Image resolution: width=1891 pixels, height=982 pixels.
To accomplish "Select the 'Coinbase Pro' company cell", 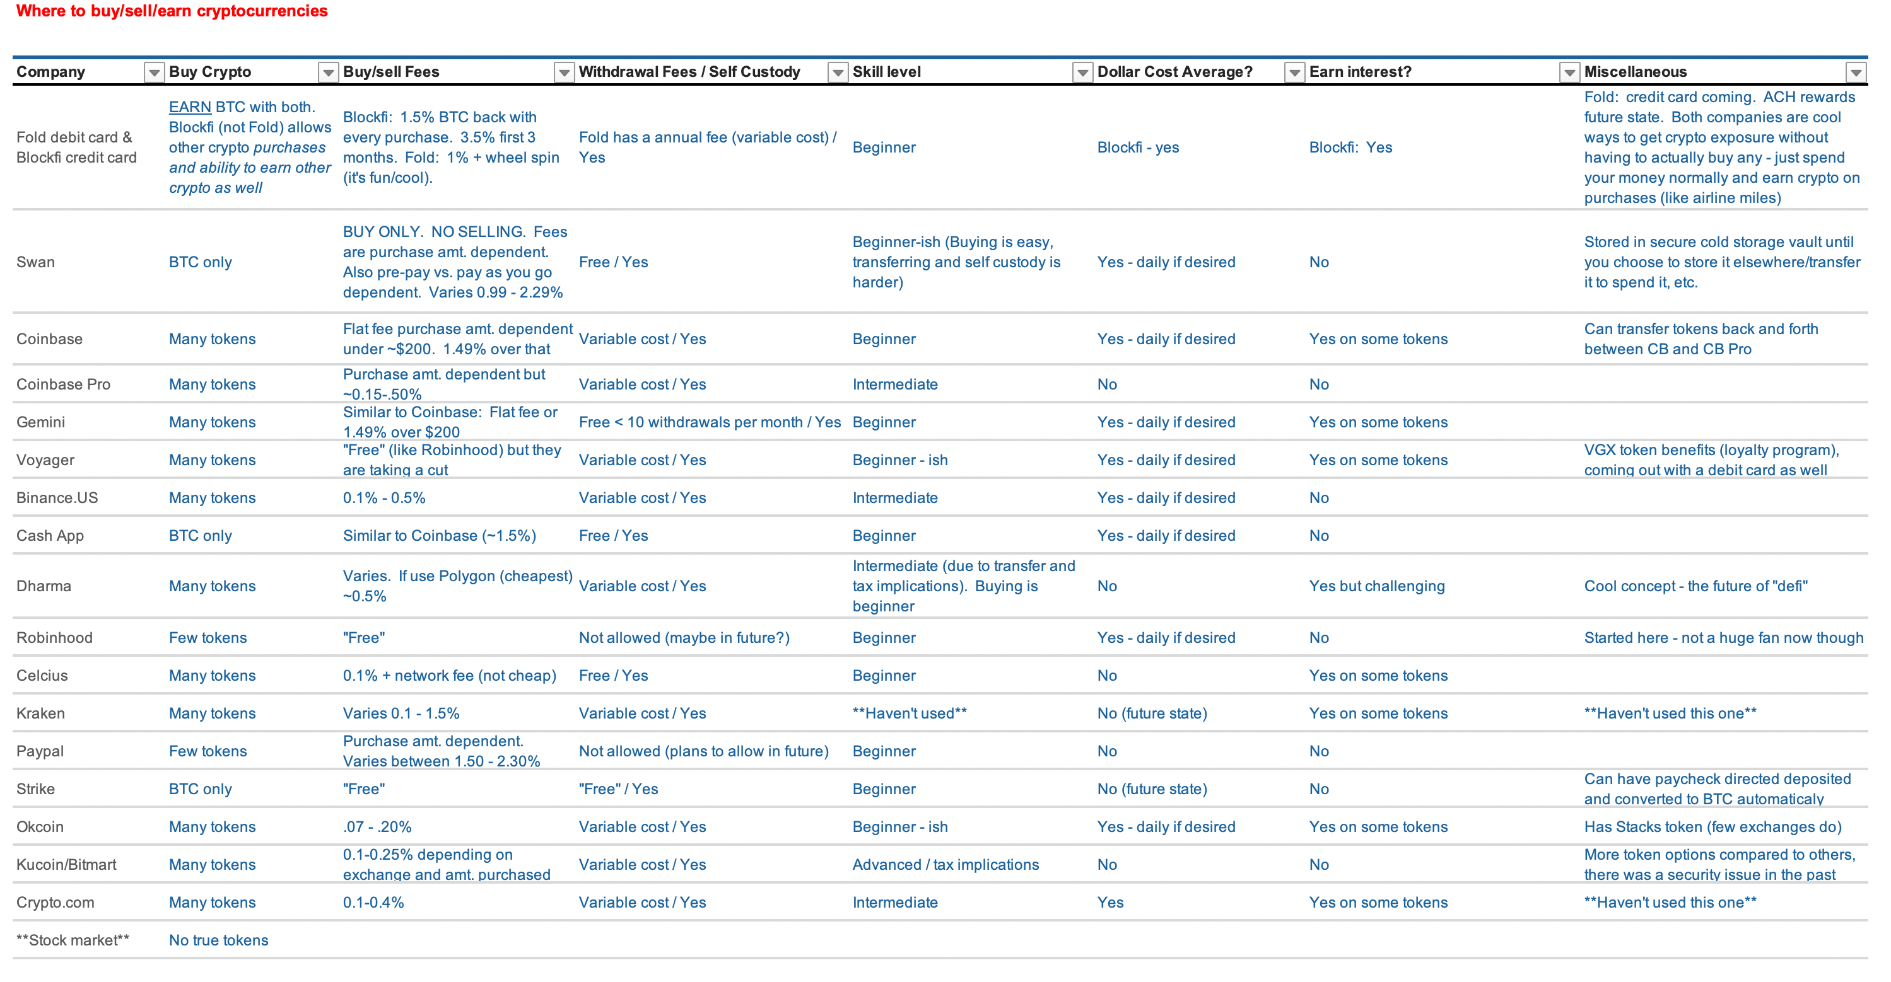I will (63, 385).
